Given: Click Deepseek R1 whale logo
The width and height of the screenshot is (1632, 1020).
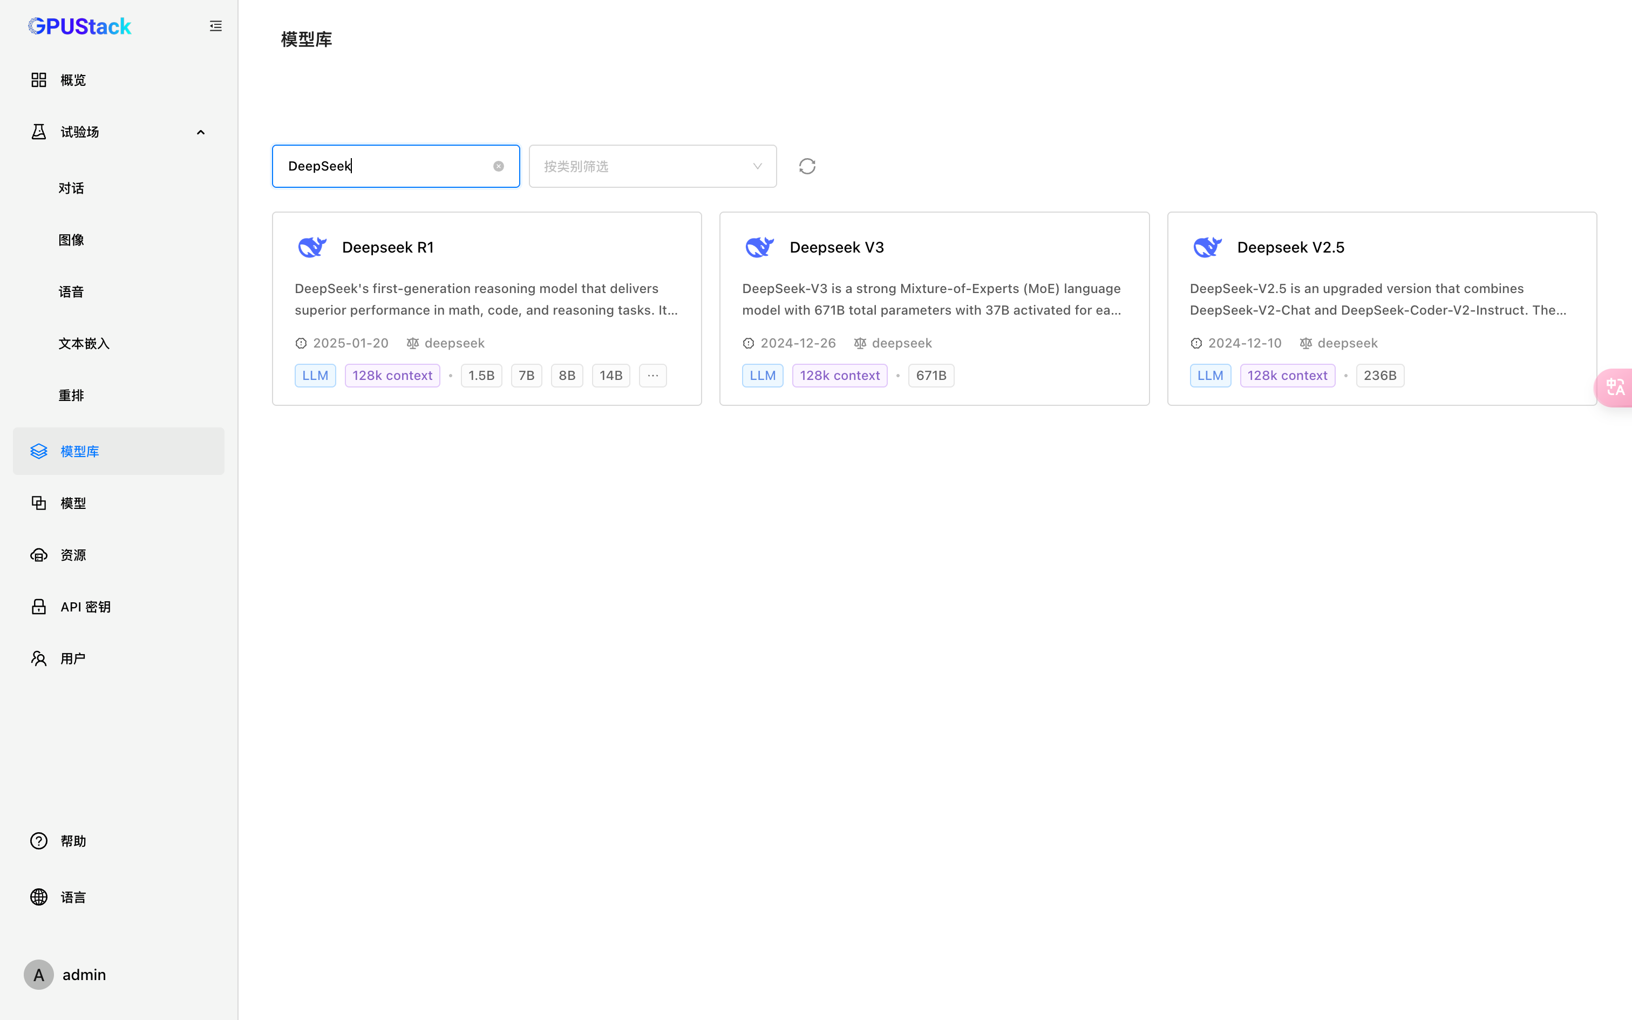Looking at the screenshot, I should click(x=312, y=248).
